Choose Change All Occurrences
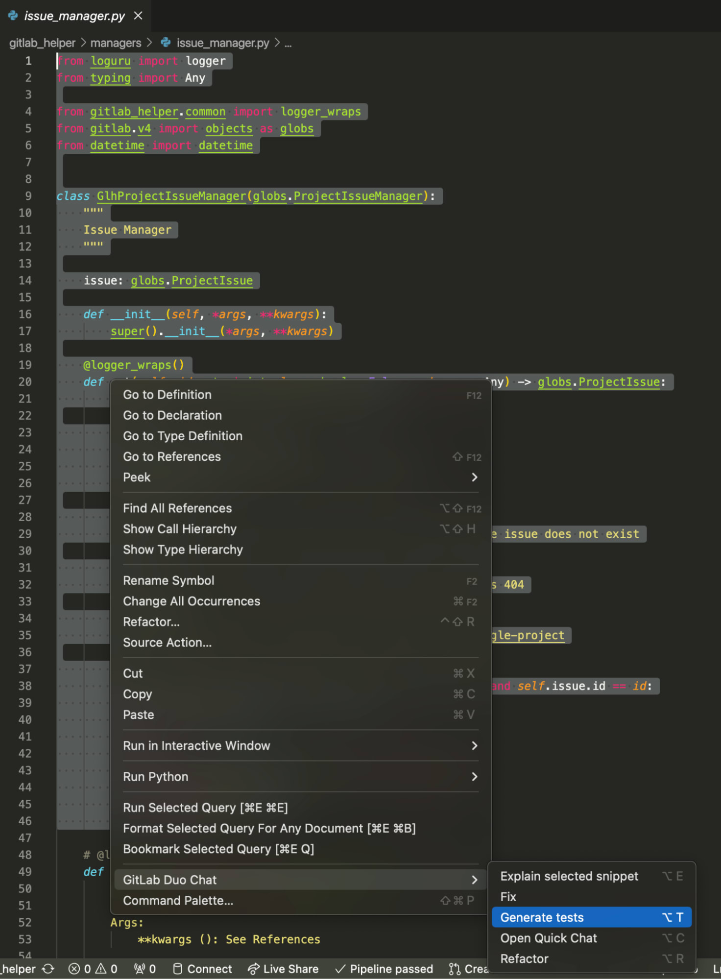This screenshot has height=979, width=721. (x=300, y=601)
